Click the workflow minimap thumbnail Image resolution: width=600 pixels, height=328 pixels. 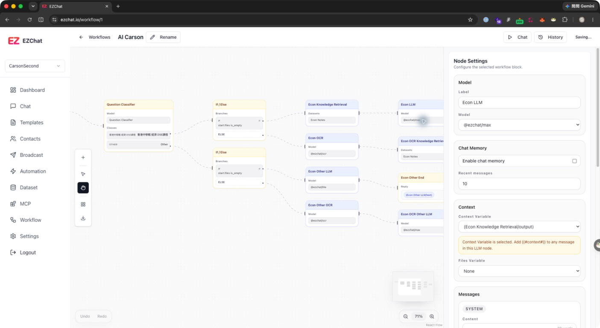coord(413,286)
